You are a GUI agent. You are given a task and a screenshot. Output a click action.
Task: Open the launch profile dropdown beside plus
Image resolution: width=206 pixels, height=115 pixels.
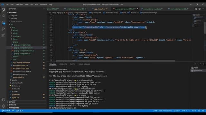197,64
